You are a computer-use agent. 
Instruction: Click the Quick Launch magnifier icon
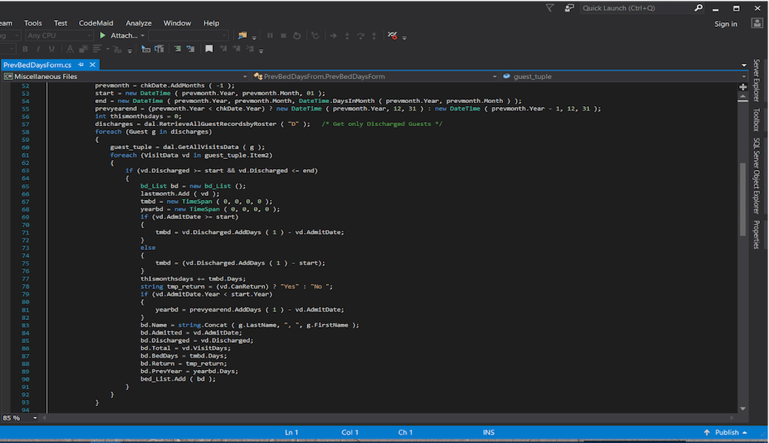pyautogui.click(x=698, y=8)
